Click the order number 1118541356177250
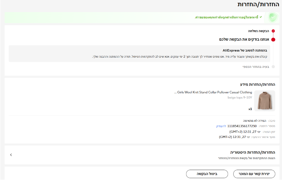 242,126
